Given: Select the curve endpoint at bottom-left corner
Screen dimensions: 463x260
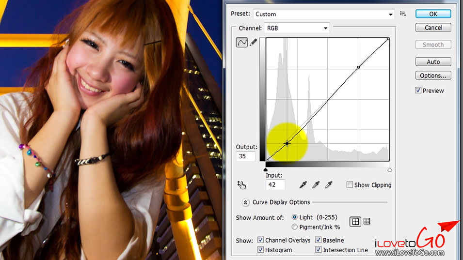Looking at the screenshot, I should [267, 160].
